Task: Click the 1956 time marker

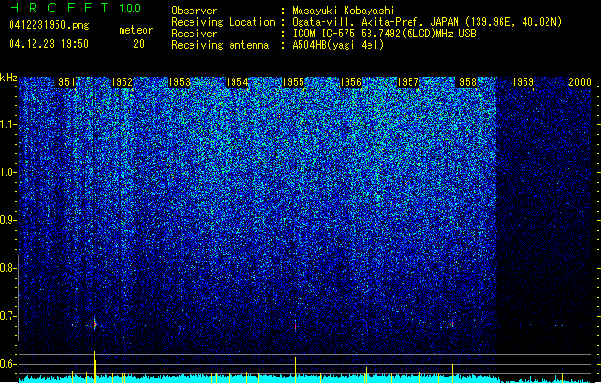Action: point(351,82)
